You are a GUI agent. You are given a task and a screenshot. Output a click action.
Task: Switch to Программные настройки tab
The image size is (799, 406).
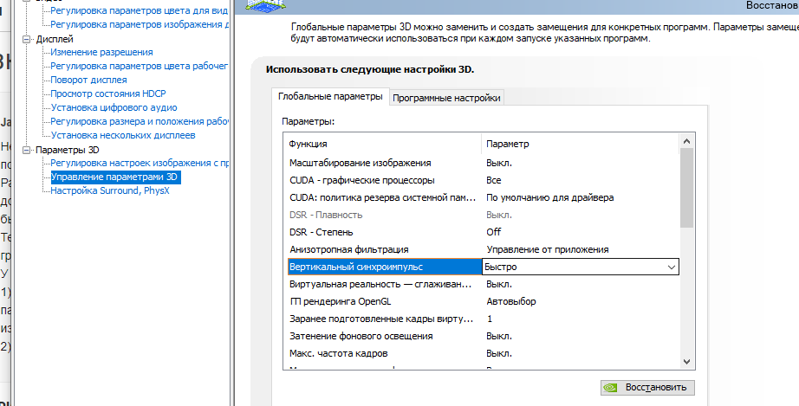[x=446, y=98]
